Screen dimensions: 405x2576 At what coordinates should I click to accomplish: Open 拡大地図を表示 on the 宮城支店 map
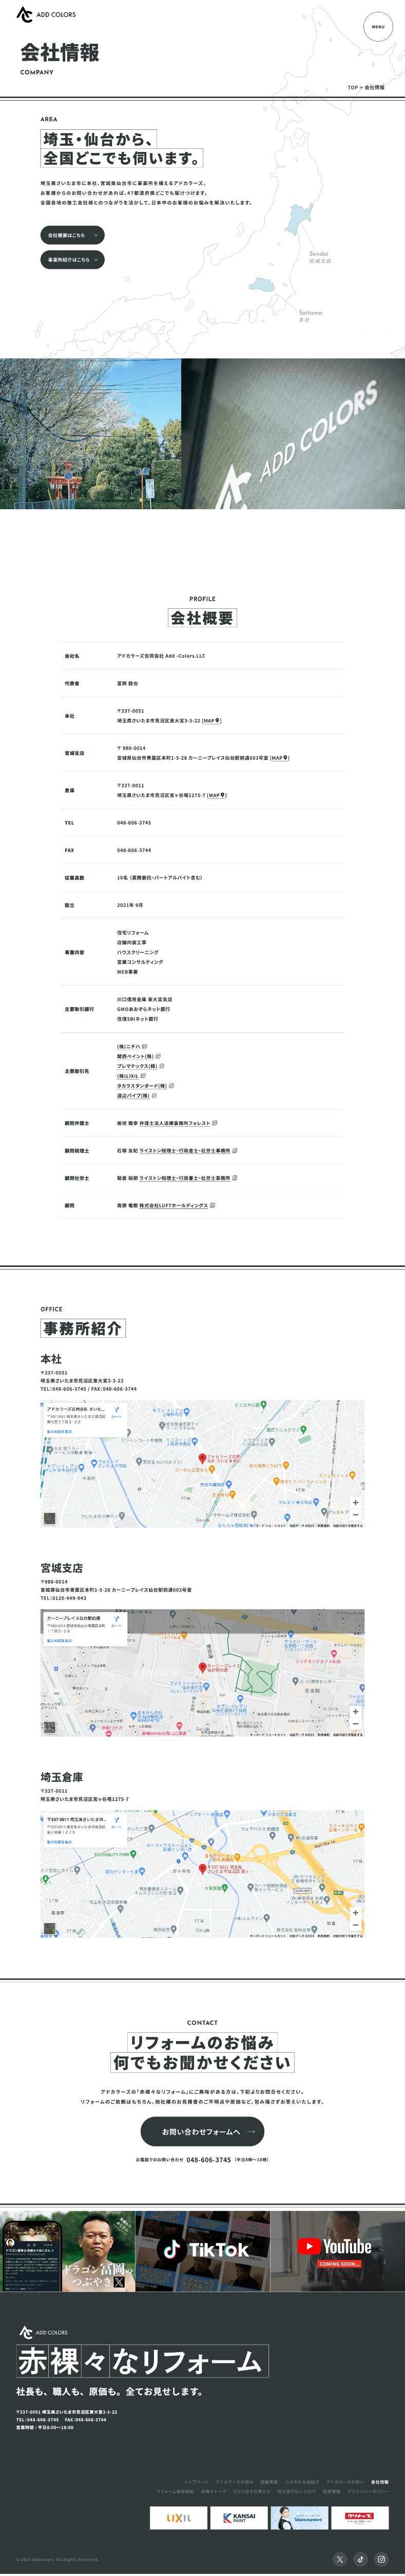coord(59,1640)
